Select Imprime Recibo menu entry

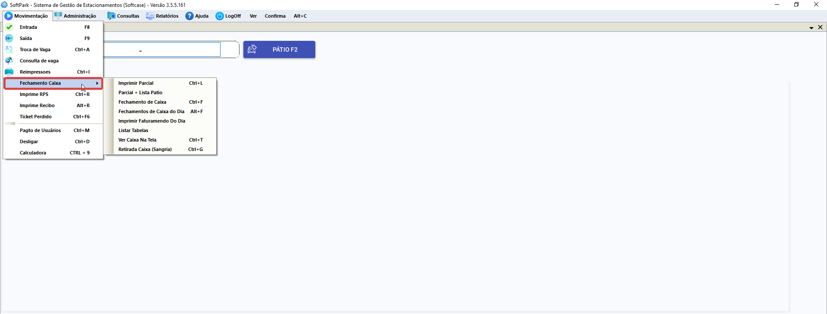coord(53,105)
